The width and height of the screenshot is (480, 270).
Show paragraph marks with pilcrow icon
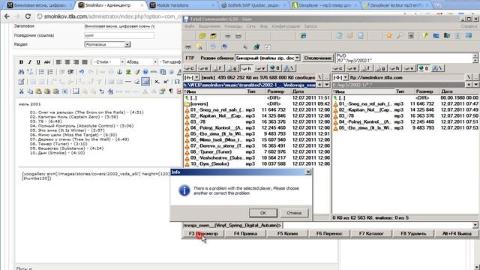tap(171, 91)
